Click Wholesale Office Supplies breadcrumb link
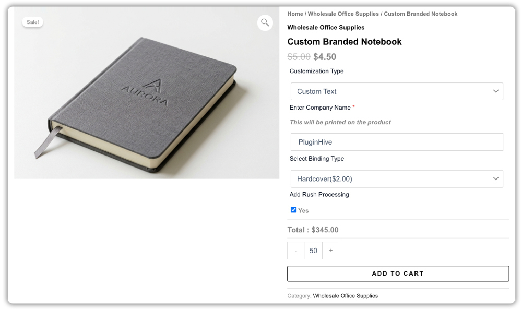 pyautogui.click(x=343, y=14)
